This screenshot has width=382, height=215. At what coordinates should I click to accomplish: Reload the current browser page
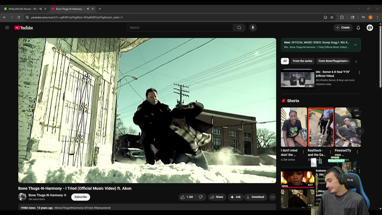coord(19,17)
